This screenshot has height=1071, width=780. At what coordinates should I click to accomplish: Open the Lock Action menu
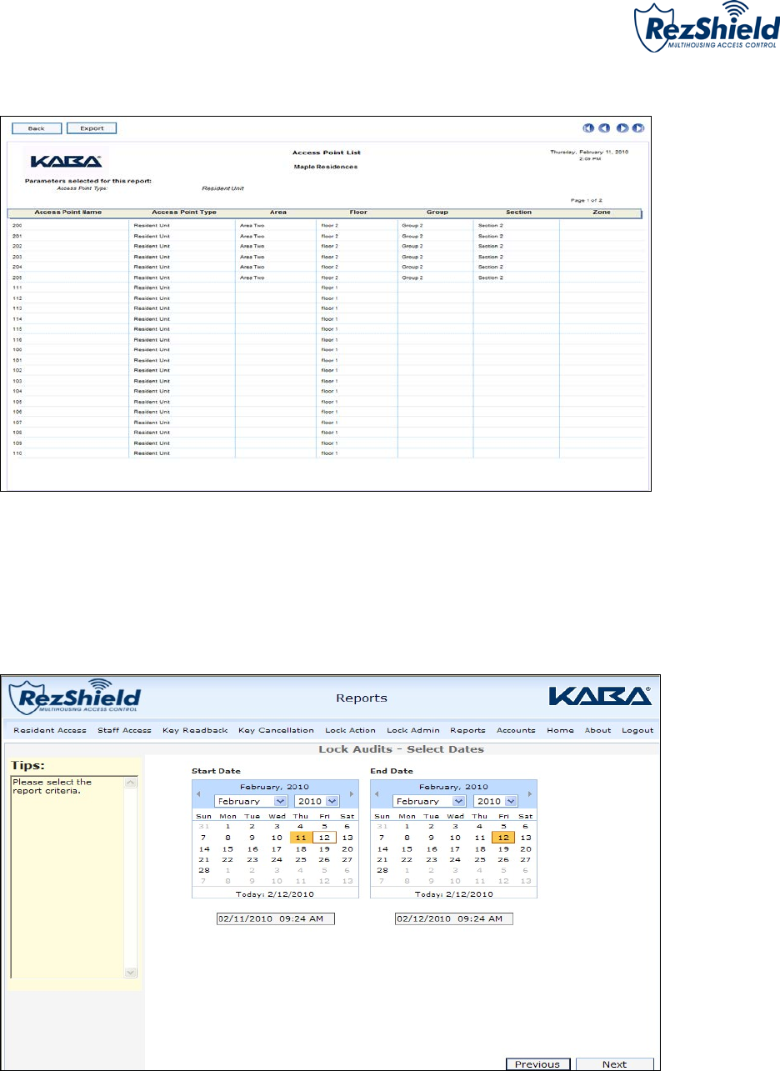[350, 730]
